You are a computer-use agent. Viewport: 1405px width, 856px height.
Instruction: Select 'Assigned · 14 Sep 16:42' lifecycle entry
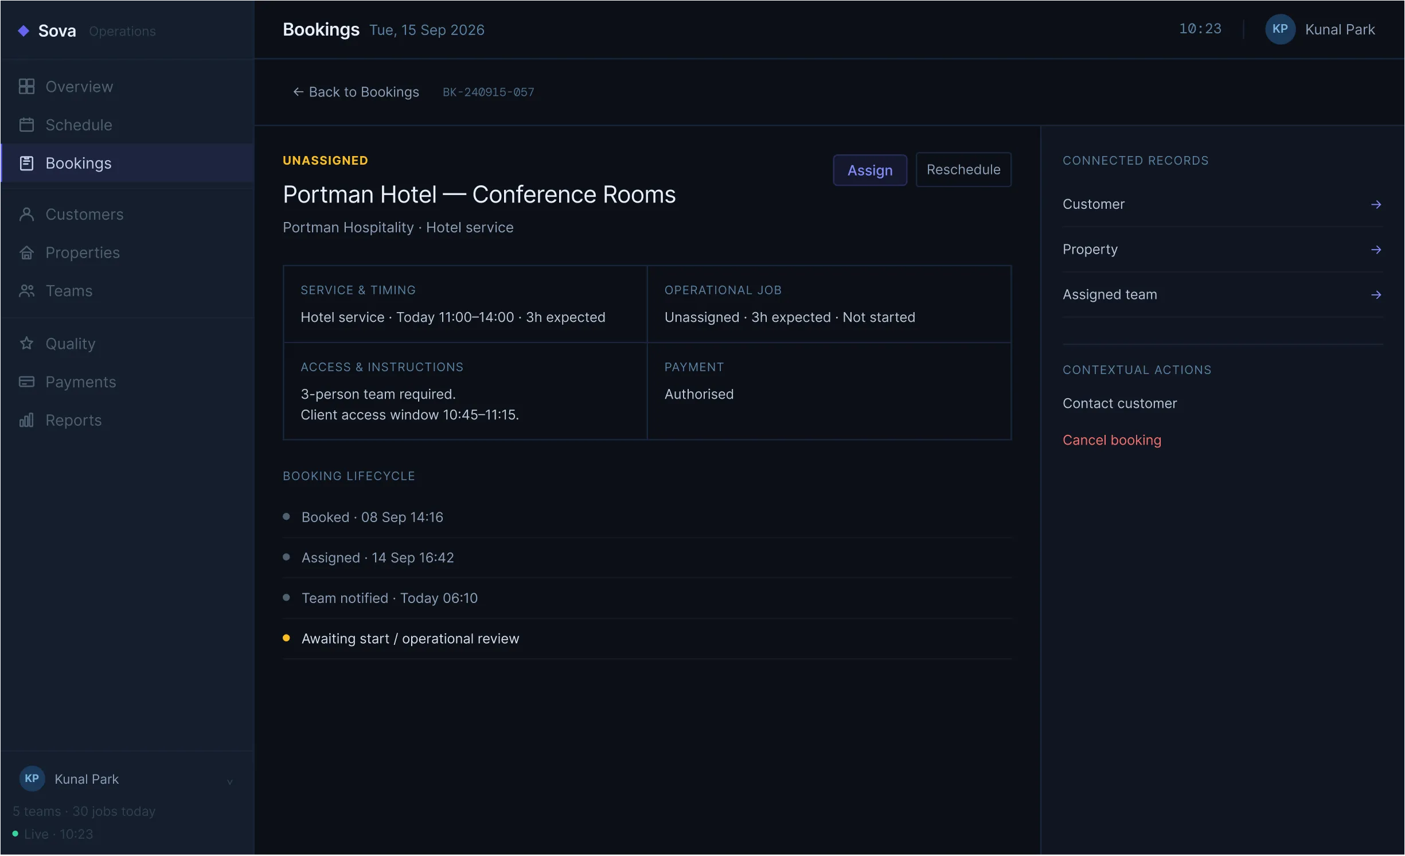coord(647,558)
